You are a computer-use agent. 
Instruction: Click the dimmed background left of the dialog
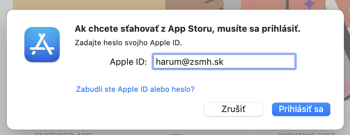pyautogui.click(x=3, y=67)
